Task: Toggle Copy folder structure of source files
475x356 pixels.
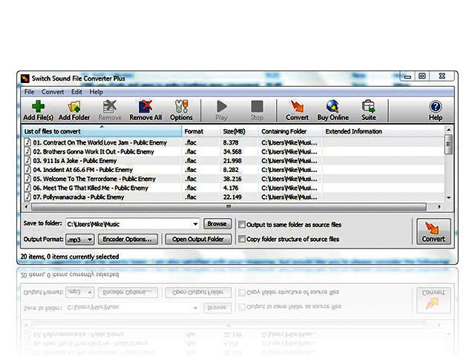Action: point(242,240)
